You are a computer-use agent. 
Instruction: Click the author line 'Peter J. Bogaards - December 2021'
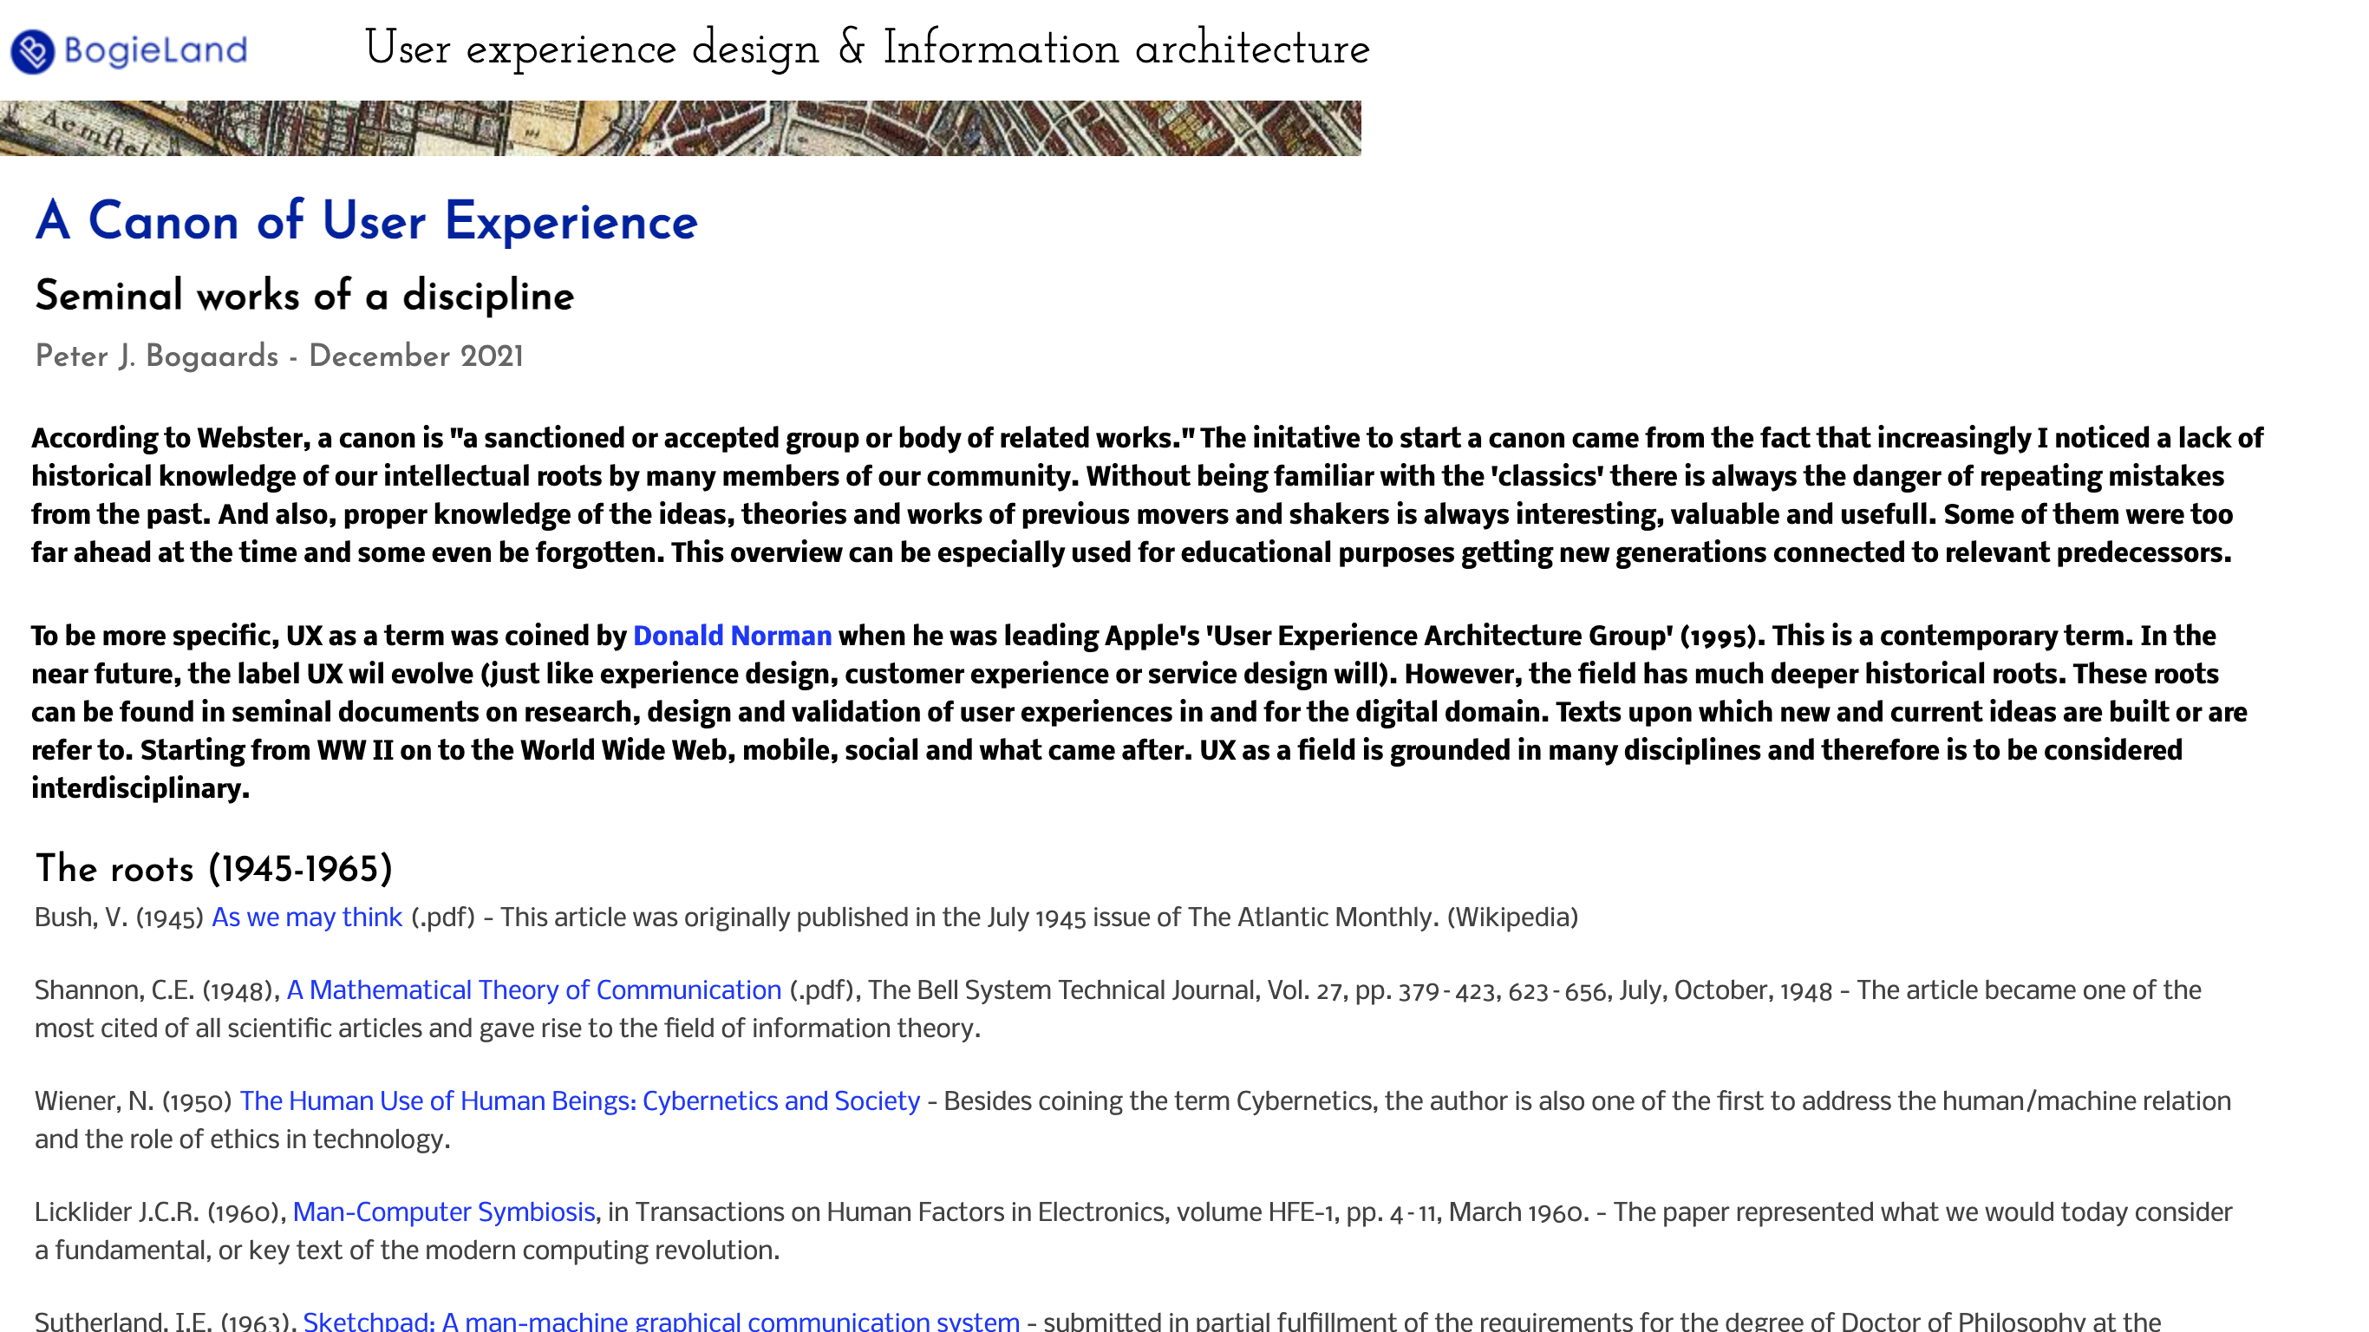278,357
